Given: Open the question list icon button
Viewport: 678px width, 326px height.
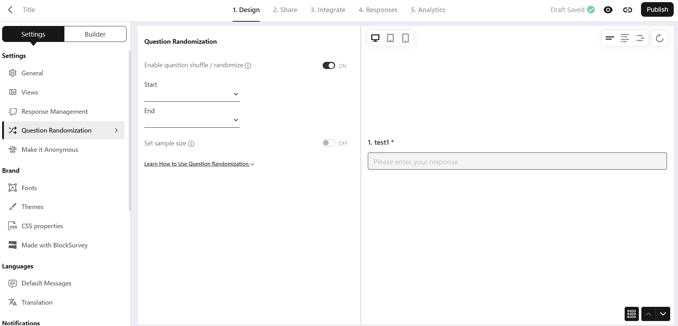Looking at the screenshot, I should click(x=631, y=314).
